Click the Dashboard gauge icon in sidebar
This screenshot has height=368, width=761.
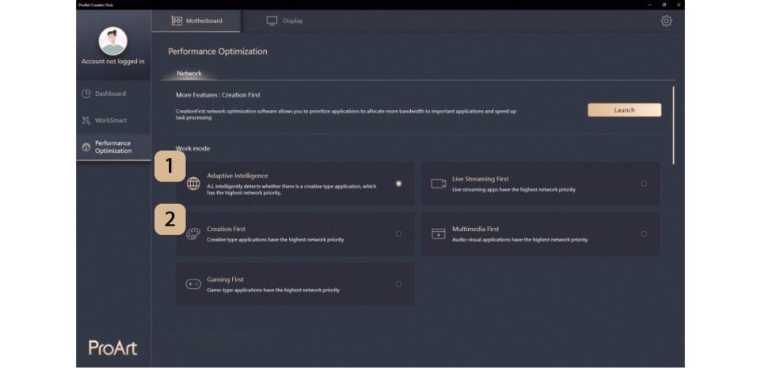point(87,94)
